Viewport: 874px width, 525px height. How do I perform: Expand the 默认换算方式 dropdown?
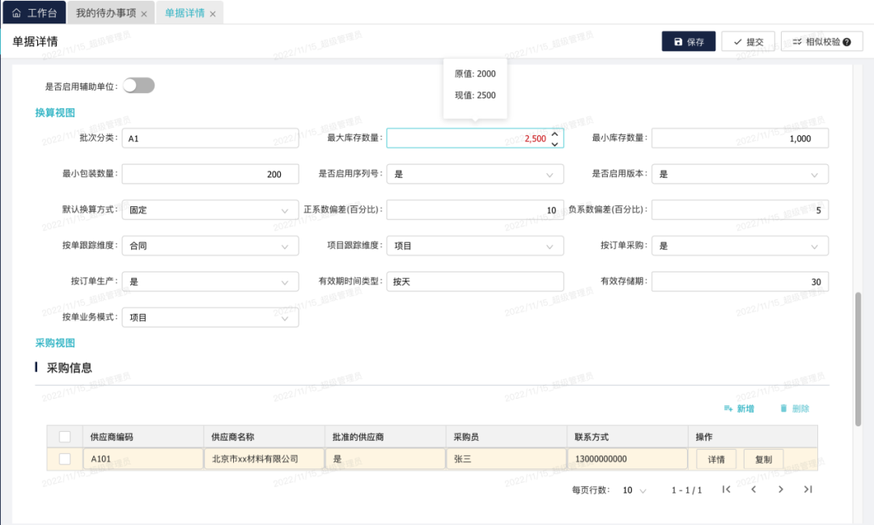click(210, 210)
